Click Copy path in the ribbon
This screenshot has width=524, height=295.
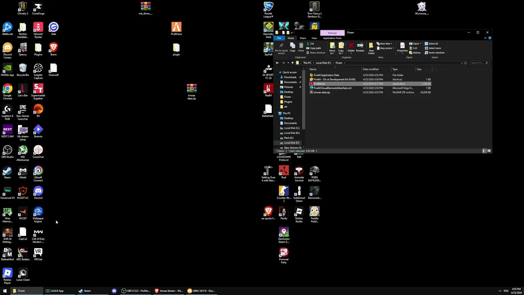[x=314, y=48]
